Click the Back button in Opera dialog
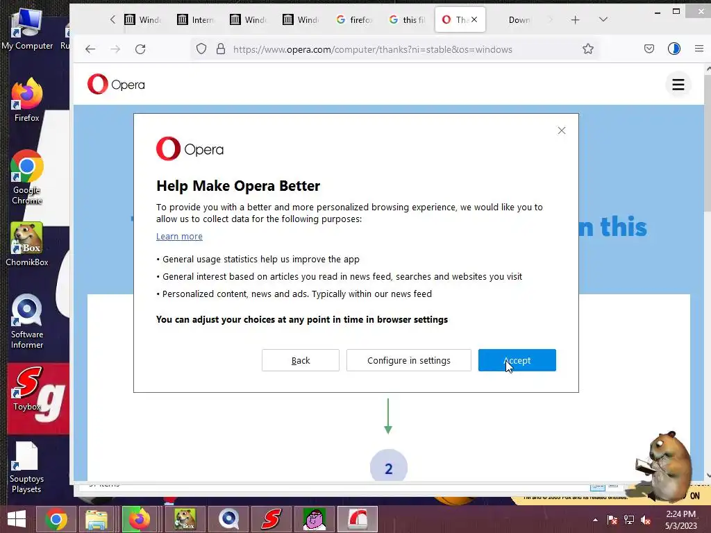 pyautogui.click(x=300, y=360)
